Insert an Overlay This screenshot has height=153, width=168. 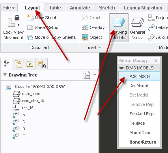[93, 27]
